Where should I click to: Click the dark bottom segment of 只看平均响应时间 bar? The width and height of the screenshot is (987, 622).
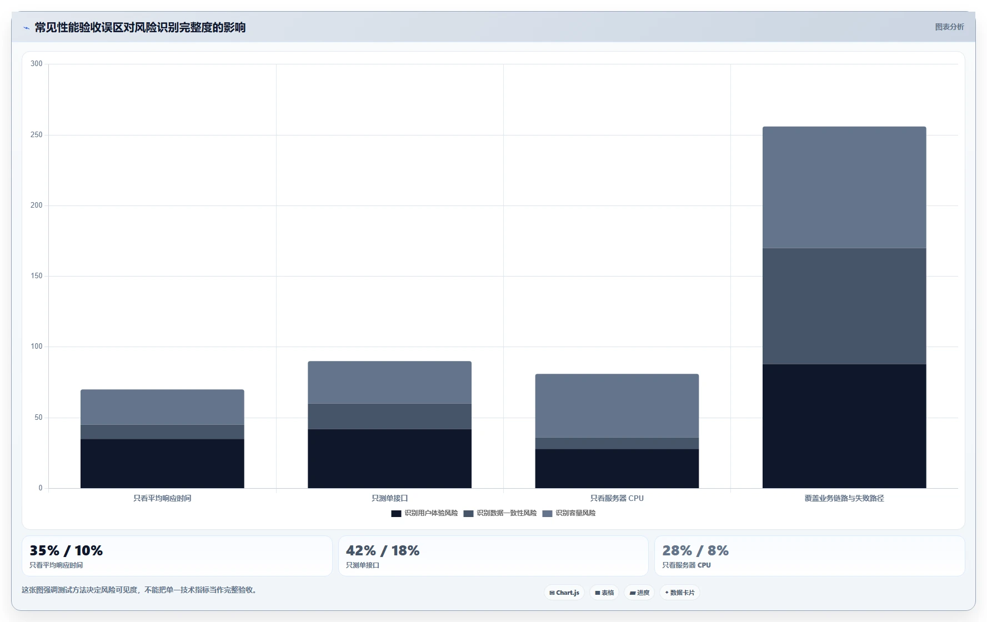coord(162,464)
